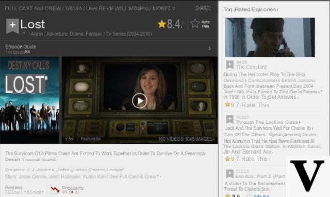Open star Yunjin Kim
Image resolution: width=330 pixels, height=197 pixels.
tap(94, 176)
